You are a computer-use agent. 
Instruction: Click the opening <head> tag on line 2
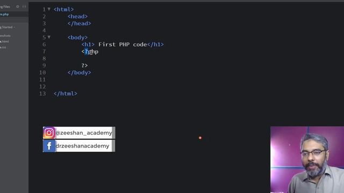(x=77, y=17)
